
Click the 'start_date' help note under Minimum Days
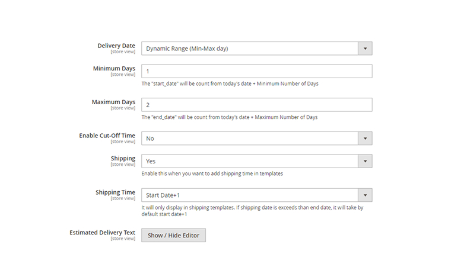[230, 83]
